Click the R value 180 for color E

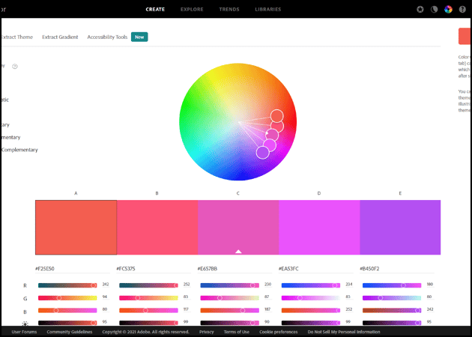point(430,285)
